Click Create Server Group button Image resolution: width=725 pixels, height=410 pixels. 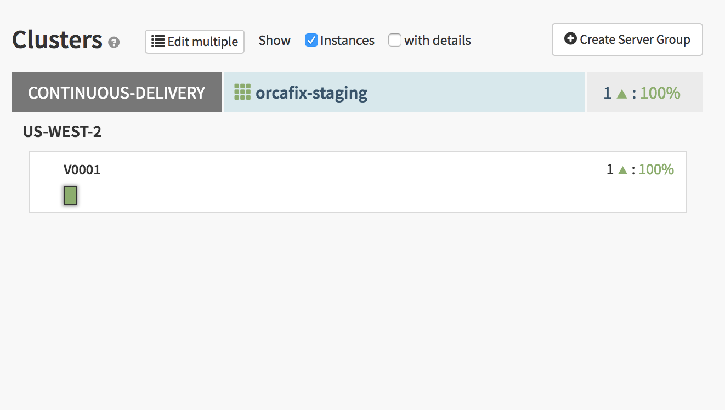pos(627,39)
